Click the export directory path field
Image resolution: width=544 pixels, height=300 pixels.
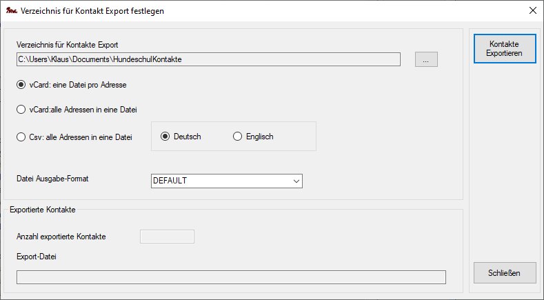click(x=208, y=59)
